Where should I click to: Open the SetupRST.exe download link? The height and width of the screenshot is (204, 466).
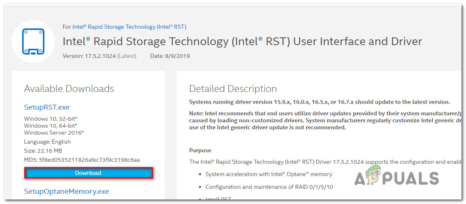point(47,107)
